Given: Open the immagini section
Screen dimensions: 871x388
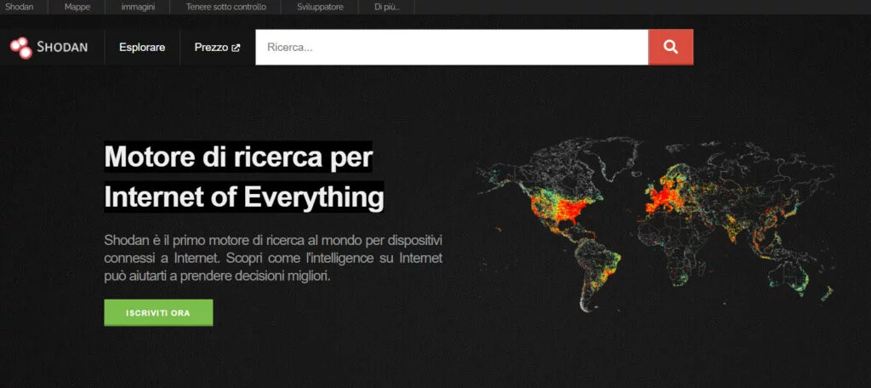Looking at the screenshot, I should pyautogui.click(x=138, y=7).
